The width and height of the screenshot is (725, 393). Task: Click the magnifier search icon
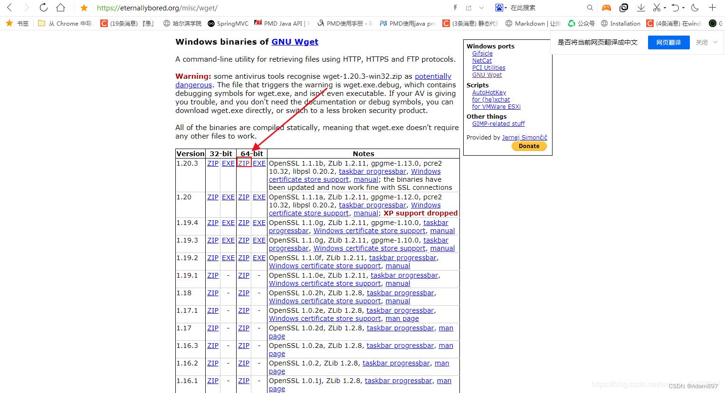pyautogui.click(x=590, y=8)
